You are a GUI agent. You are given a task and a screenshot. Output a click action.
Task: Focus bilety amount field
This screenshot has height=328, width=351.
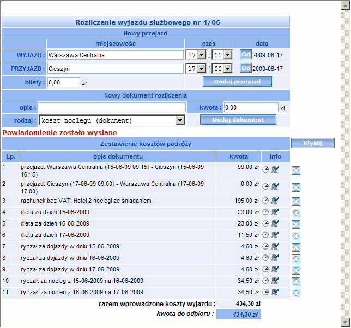(x=64, y=83)
